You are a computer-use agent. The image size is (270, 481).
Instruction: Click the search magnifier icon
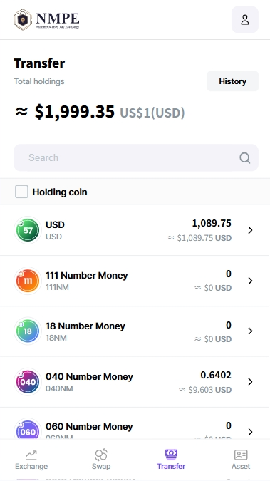[244, 158]
